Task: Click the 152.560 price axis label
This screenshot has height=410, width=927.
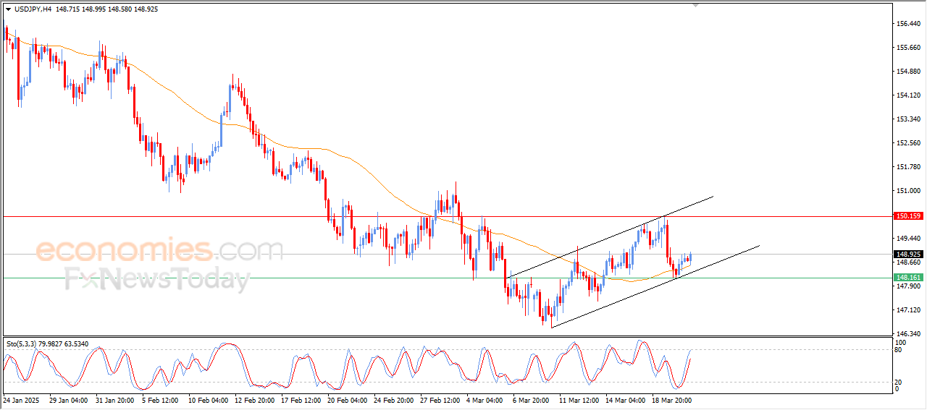Action: click(908, 143)
